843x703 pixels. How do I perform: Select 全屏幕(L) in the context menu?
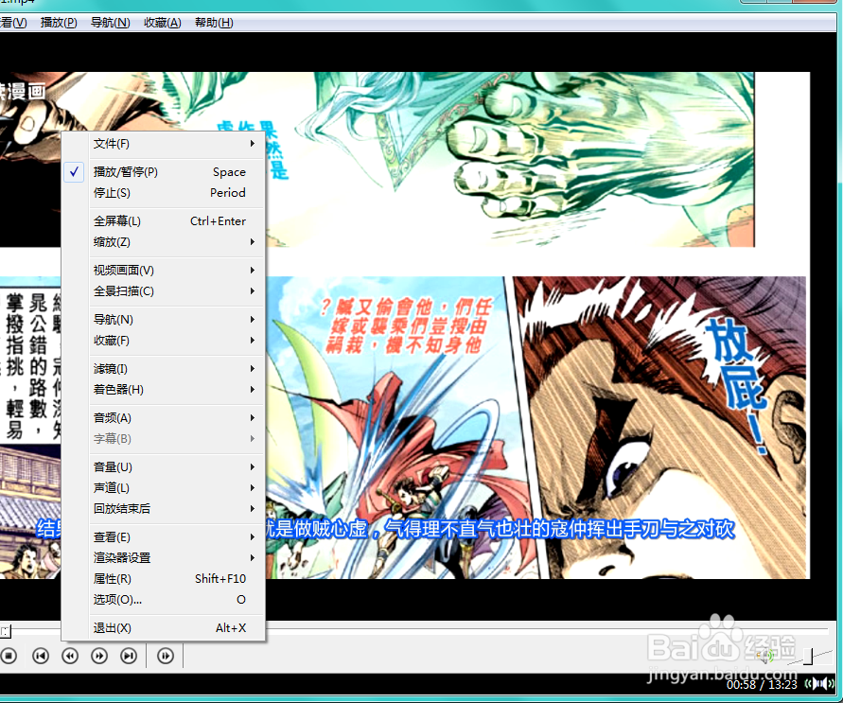pos(164,220)
